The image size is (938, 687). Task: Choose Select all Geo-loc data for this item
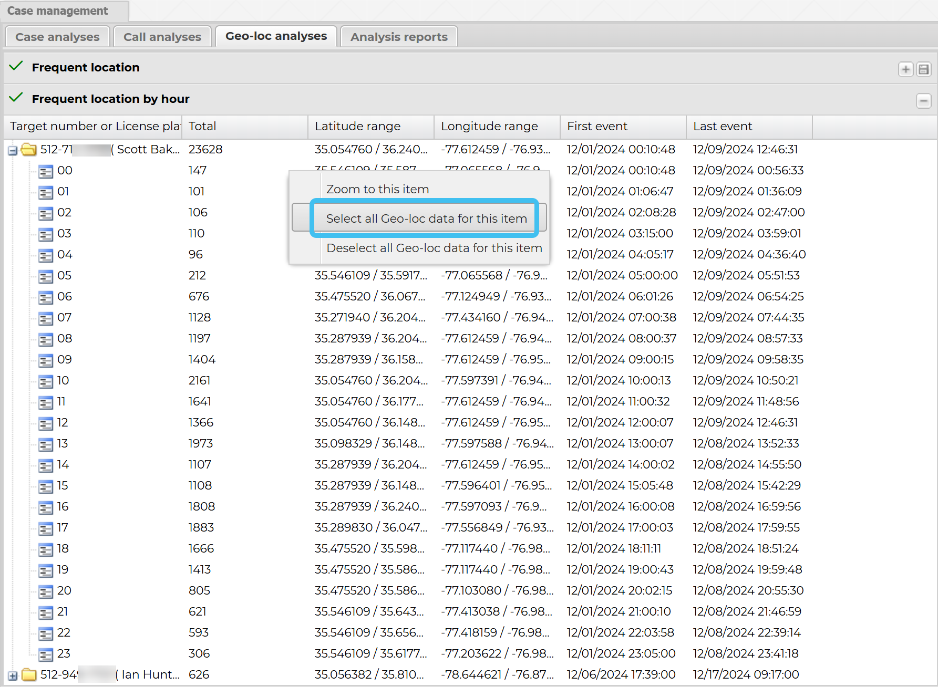(x=426, y=218)
